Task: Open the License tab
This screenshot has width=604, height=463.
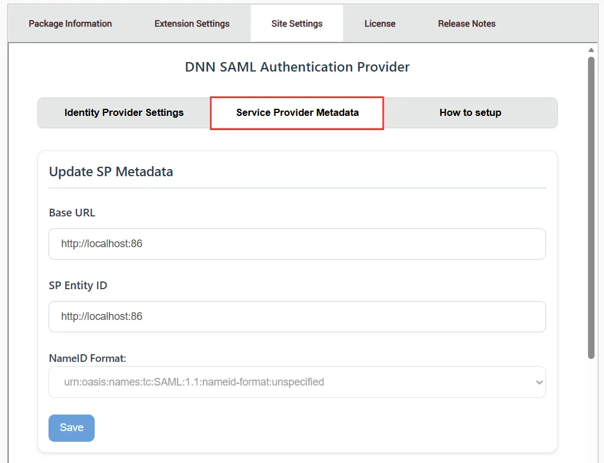Action: 380,24
